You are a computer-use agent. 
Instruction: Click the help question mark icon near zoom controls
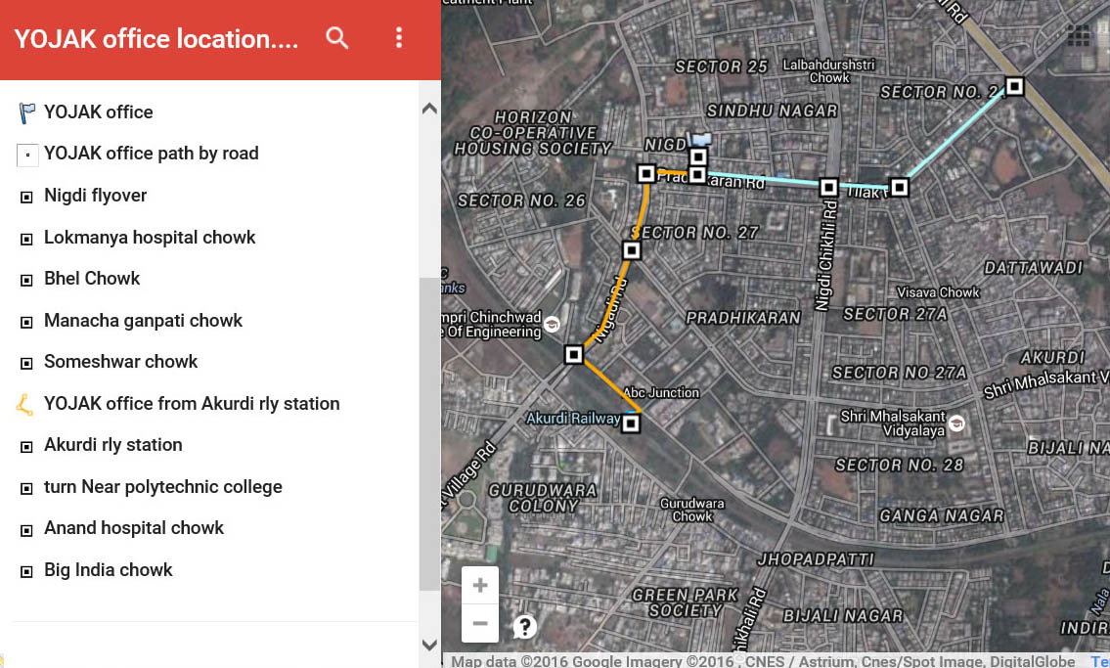point(524,626)
